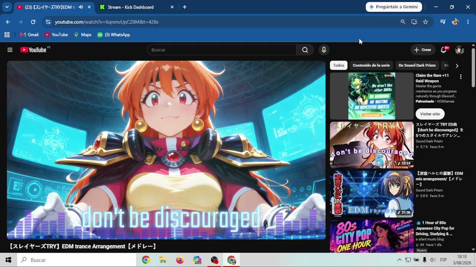
Task: Open the Haruhi EDM mix arrangement thumbnail
Action: (x=372, y=194)
